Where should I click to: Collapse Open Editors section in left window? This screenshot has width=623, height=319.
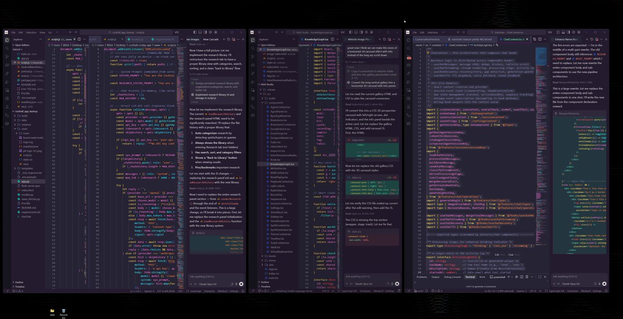click(x=28, y=45)
